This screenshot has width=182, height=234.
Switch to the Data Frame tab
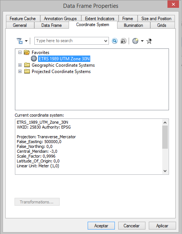51,25
